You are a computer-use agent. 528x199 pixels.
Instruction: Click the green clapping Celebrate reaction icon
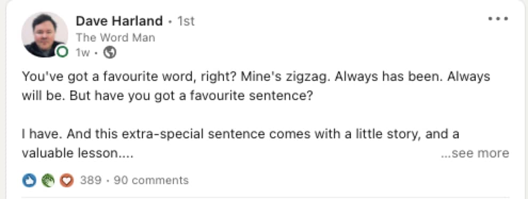pyautogui.click(x=48, y=181)
